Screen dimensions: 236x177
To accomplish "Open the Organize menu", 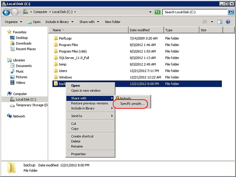I will pos(13,22).
